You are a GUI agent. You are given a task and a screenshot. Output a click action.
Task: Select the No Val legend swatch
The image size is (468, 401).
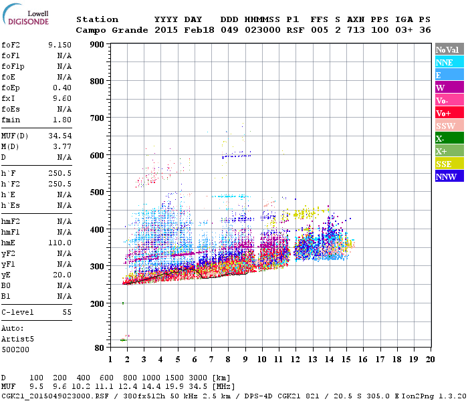click(449, 49)
